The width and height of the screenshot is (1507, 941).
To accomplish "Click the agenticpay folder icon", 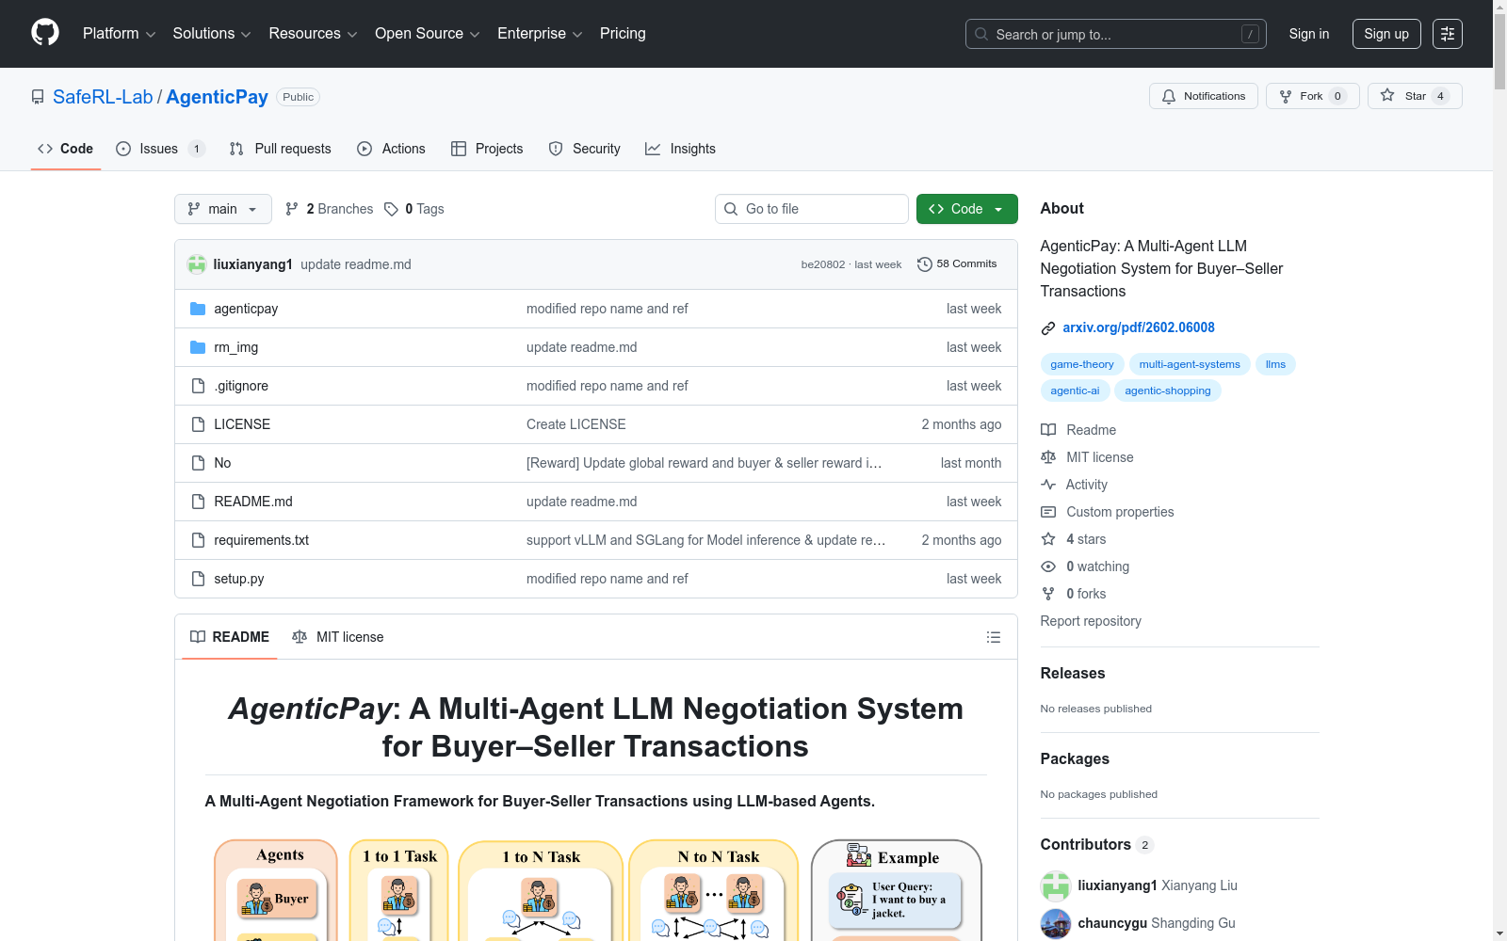I will [198, 309].
